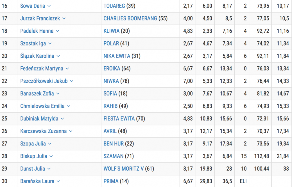Open the chevron beside Pszczółkowski Jakub
The height and width of the screenshot is (187, 292).
point(71,81)
